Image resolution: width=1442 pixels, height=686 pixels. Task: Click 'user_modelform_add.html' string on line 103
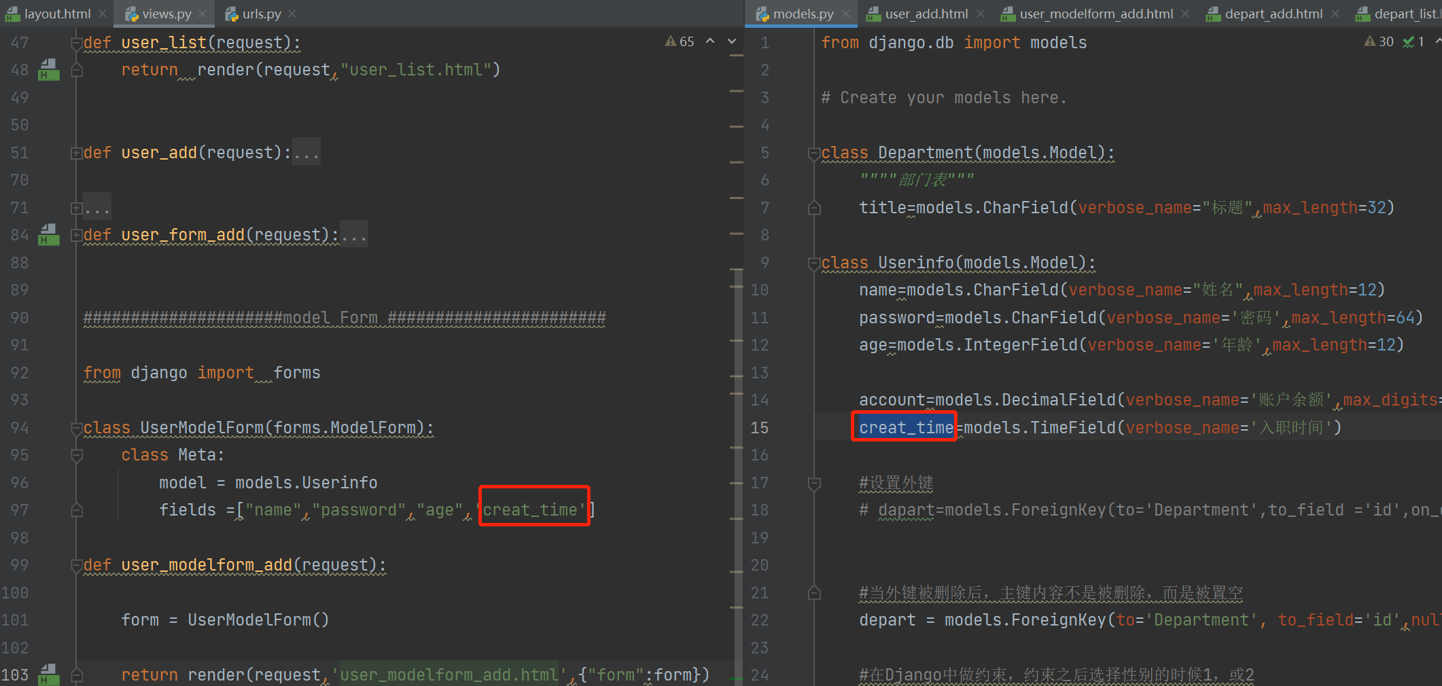click(x=449, y=674)
